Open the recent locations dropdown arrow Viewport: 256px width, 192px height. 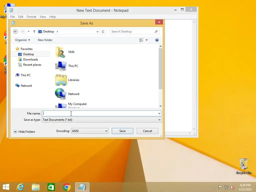[28, 31]
